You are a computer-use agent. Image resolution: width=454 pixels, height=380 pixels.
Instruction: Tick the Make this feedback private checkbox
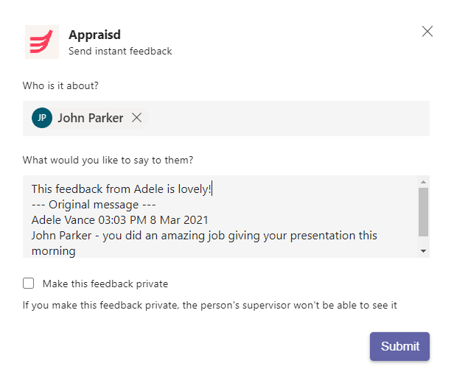(x=28, y=284)
